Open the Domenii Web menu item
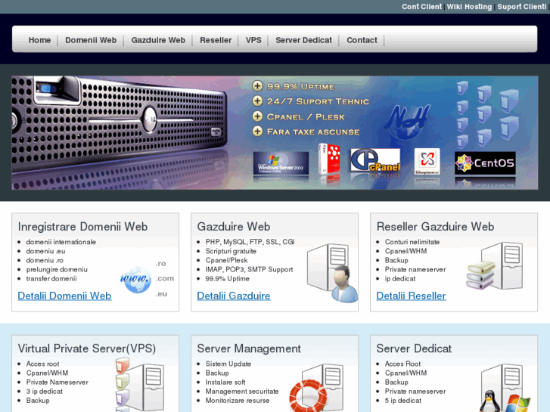The height and width of the screenshot is (412, 550). 91,40
